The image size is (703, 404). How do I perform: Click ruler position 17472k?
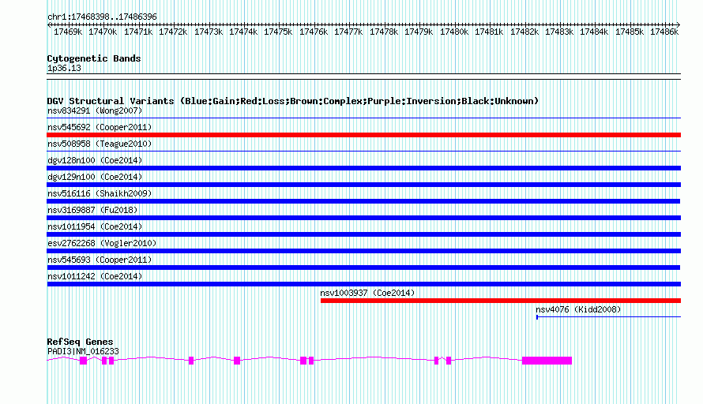point(173,32)
